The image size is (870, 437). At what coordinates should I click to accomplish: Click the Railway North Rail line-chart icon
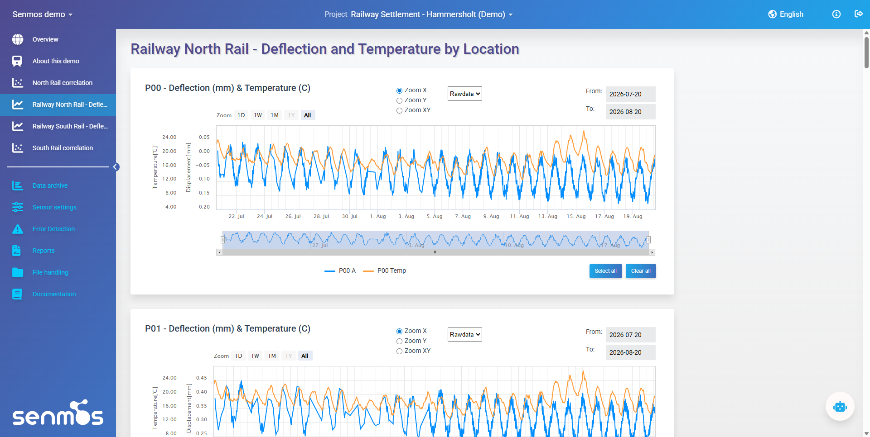coord(18,104)
